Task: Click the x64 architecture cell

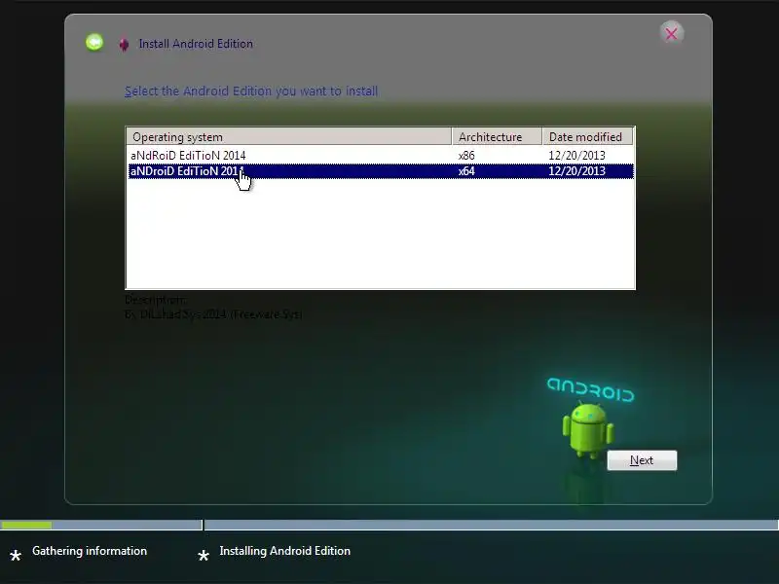Action: pos(466,171)
